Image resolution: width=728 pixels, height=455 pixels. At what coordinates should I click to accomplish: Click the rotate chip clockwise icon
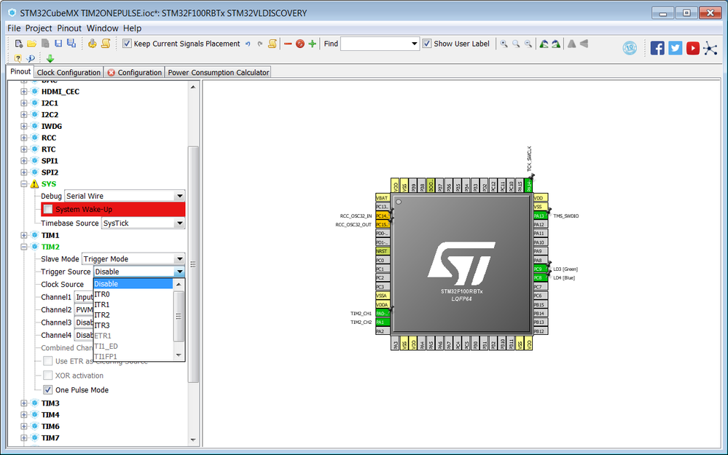pos(556,44)
